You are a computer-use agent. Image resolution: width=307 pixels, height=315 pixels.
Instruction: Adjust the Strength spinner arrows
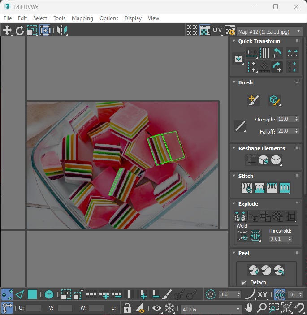297,119
